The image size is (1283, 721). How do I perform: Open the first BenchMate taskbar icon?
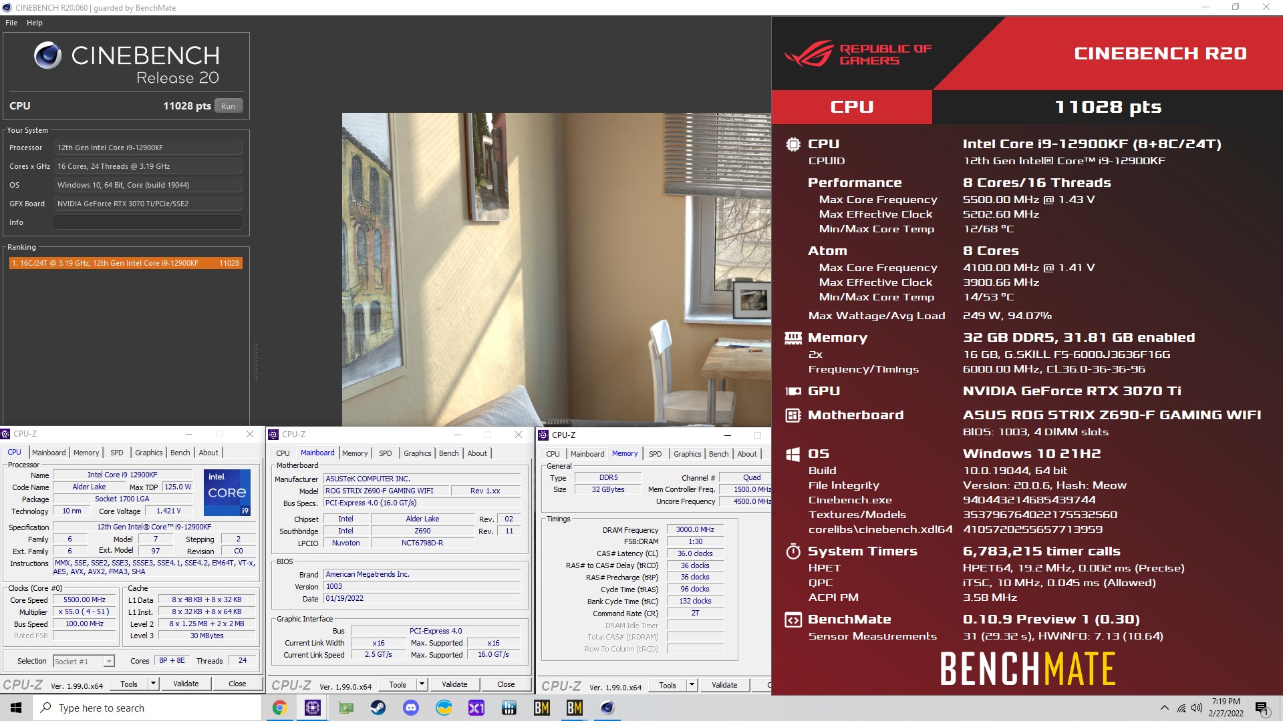click(x=542, y=708)
